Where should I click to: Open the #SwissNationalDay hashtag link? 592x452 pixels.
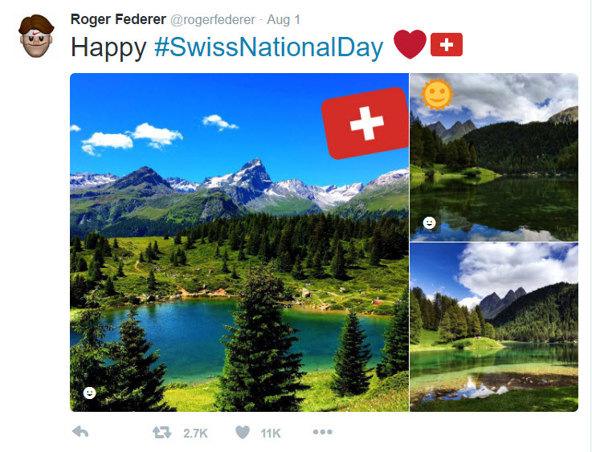268,47
